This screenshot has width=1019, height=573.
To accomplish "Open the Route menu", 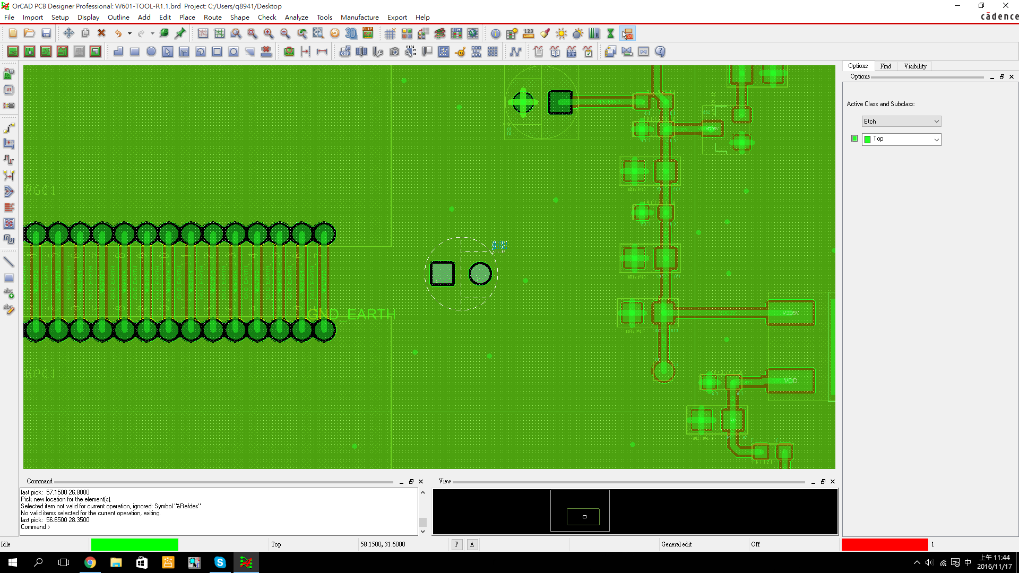I will 212,17.
